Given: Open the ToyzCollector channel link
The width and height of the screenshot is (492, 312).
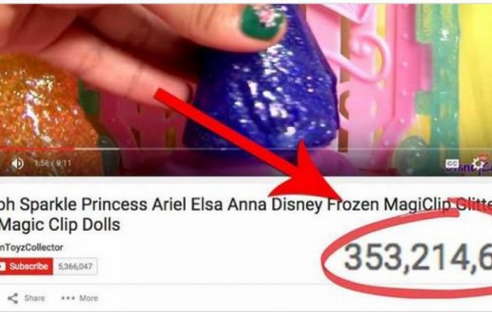Looking at the screenshot, I should coord(31,247).
